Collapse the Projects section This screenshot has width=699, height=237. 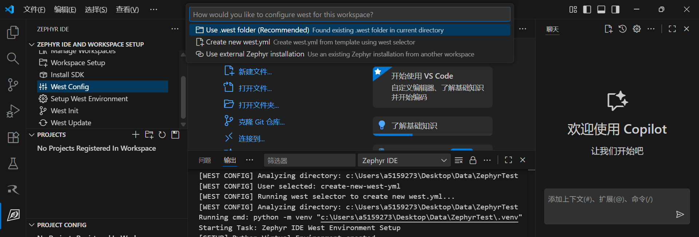tap(32, 135)
